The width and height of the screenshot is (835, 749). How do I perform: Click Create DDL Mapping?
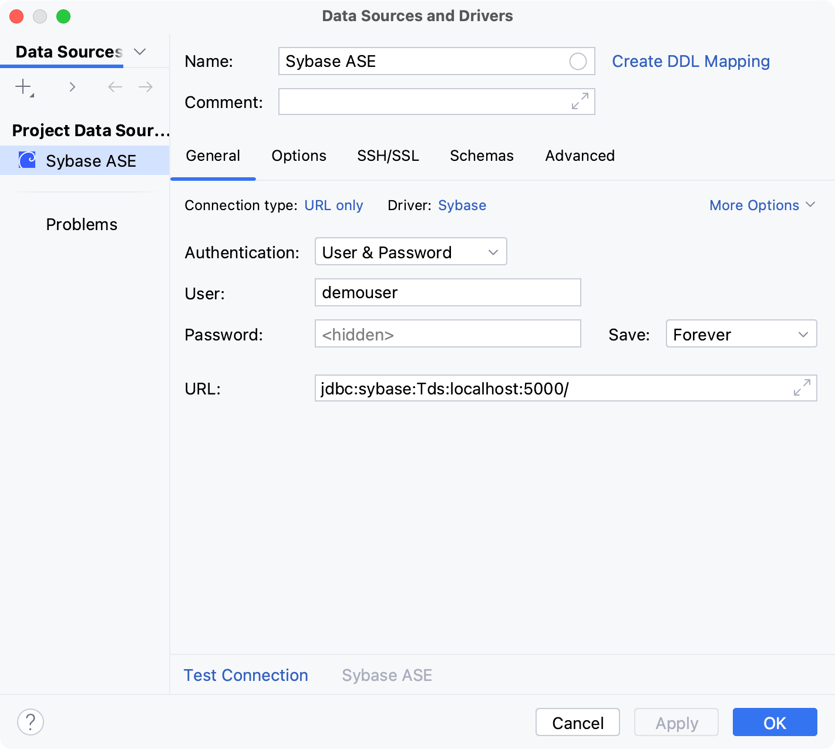tap(691, 61)
